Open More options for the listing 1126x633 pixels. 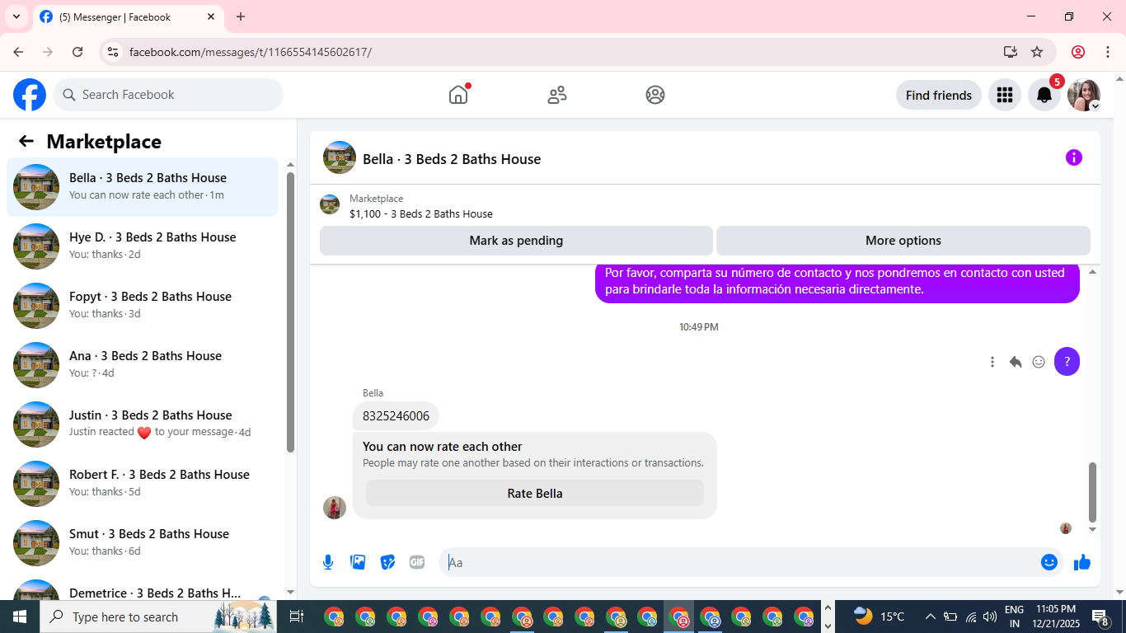tap(903, 241)
